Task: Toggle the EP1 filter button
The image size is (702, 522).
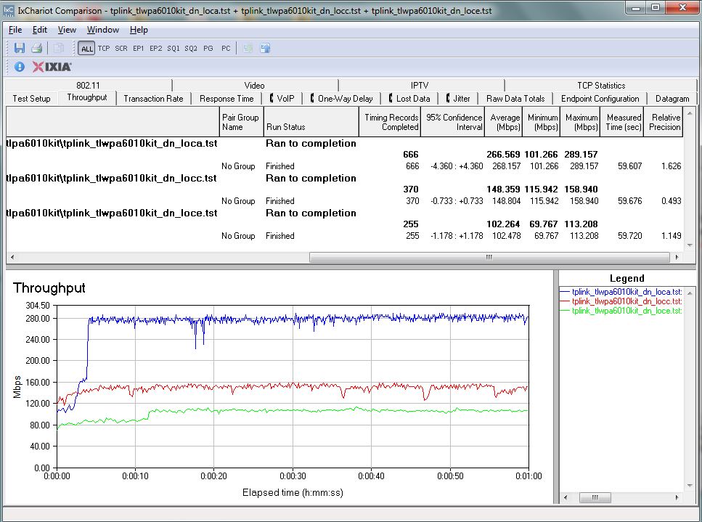Action: pyautogui.click(x=139, y=49)
